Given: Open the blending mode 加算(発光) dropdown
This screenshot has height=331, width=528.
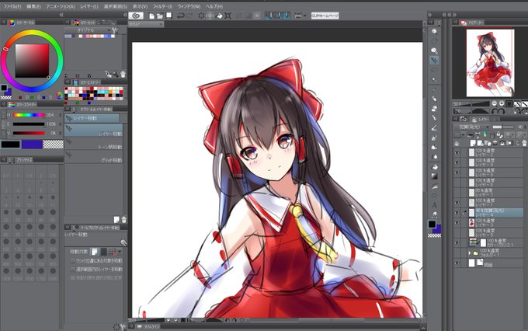Looking at the screenshot, I should [x=472, y=127].
